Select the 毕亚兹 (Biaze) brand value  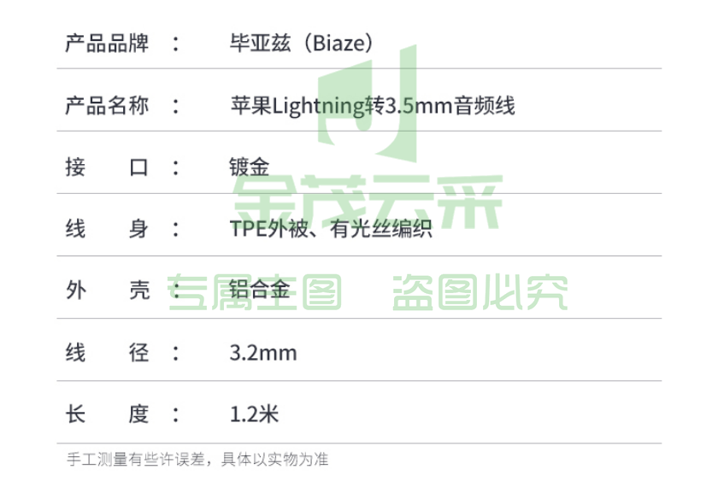coord(302,44)
